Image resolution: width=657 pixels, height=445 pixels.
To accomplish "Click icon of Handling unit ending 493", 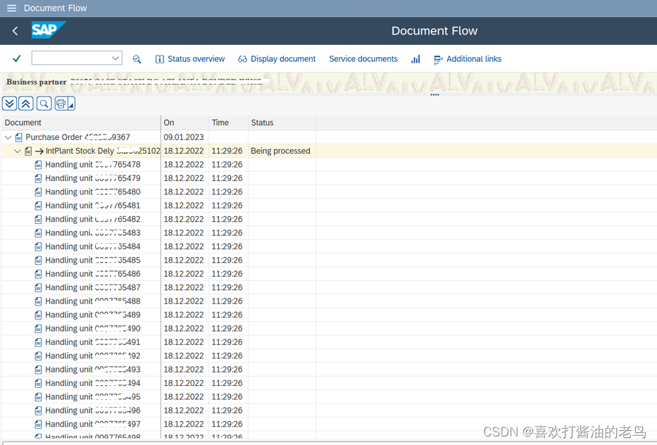I will click(38, 370).
